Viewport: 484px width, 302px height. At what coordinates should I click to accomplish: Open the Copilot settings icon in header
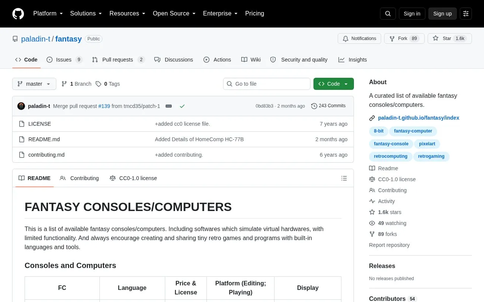(x=466, y=14)
